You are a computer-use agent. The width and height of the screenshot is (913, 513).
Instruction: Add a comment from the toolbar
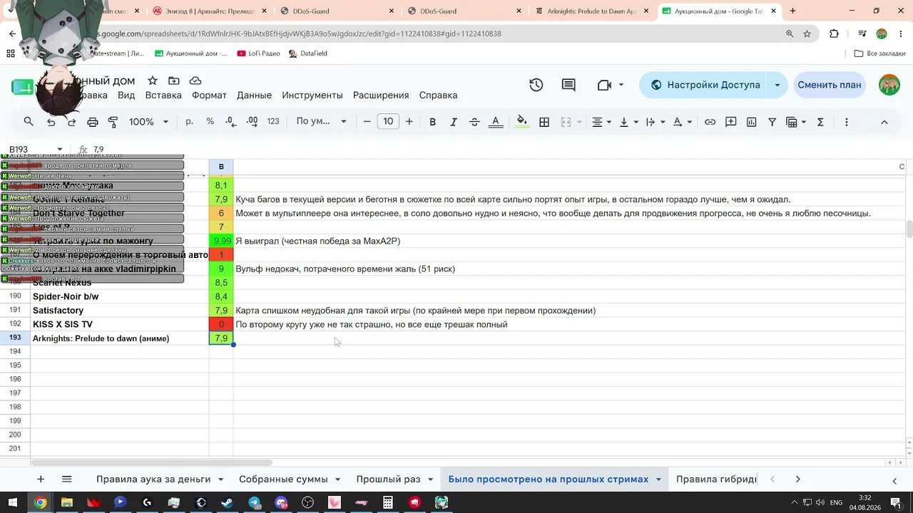730,122
